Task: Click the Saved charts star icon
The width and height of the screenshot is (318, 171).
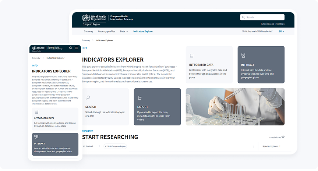Action: pos(283,137)
